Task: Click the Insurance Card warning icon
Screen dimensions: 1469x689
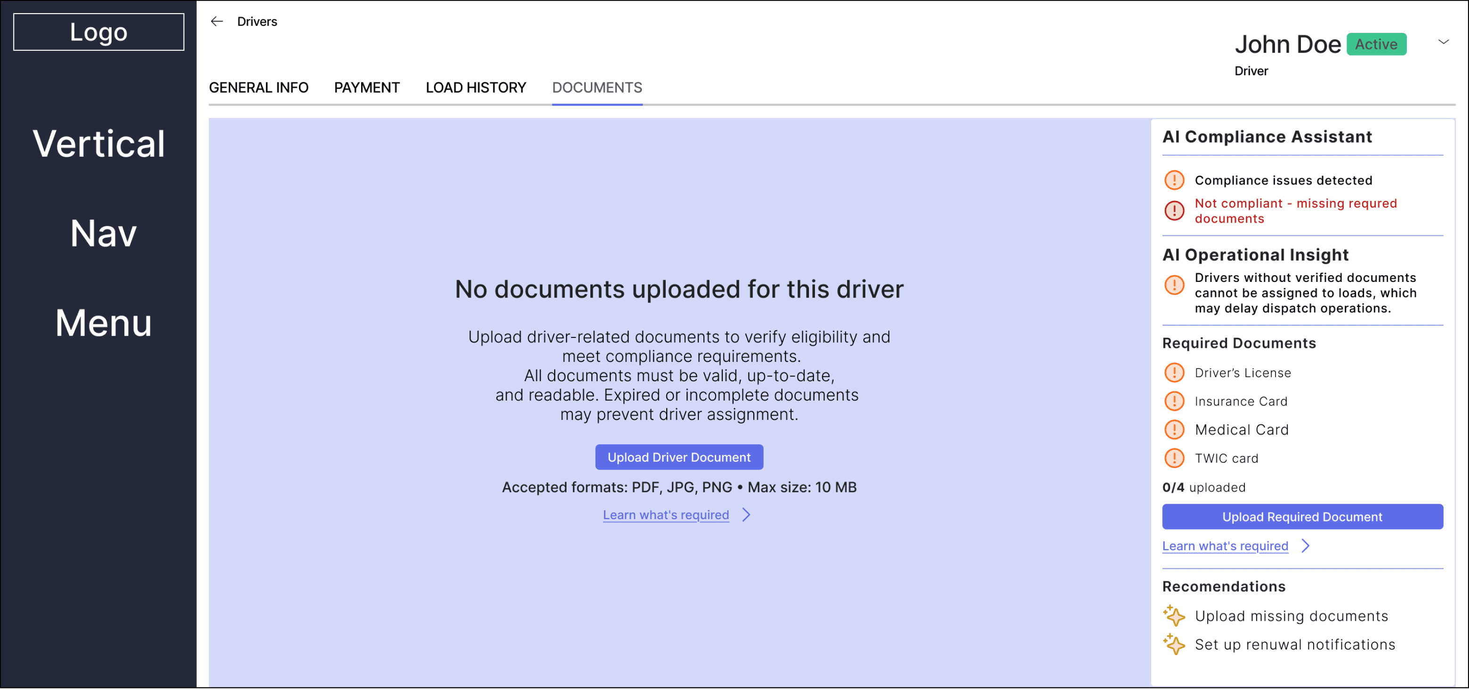Action: coord(1174,401)
